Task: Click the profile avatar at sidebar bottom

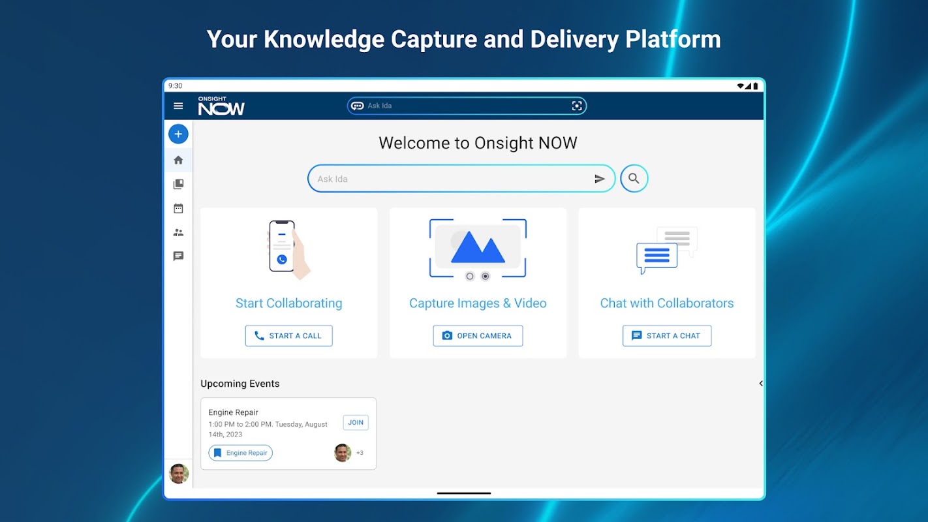Action: (x=179, y=474)
